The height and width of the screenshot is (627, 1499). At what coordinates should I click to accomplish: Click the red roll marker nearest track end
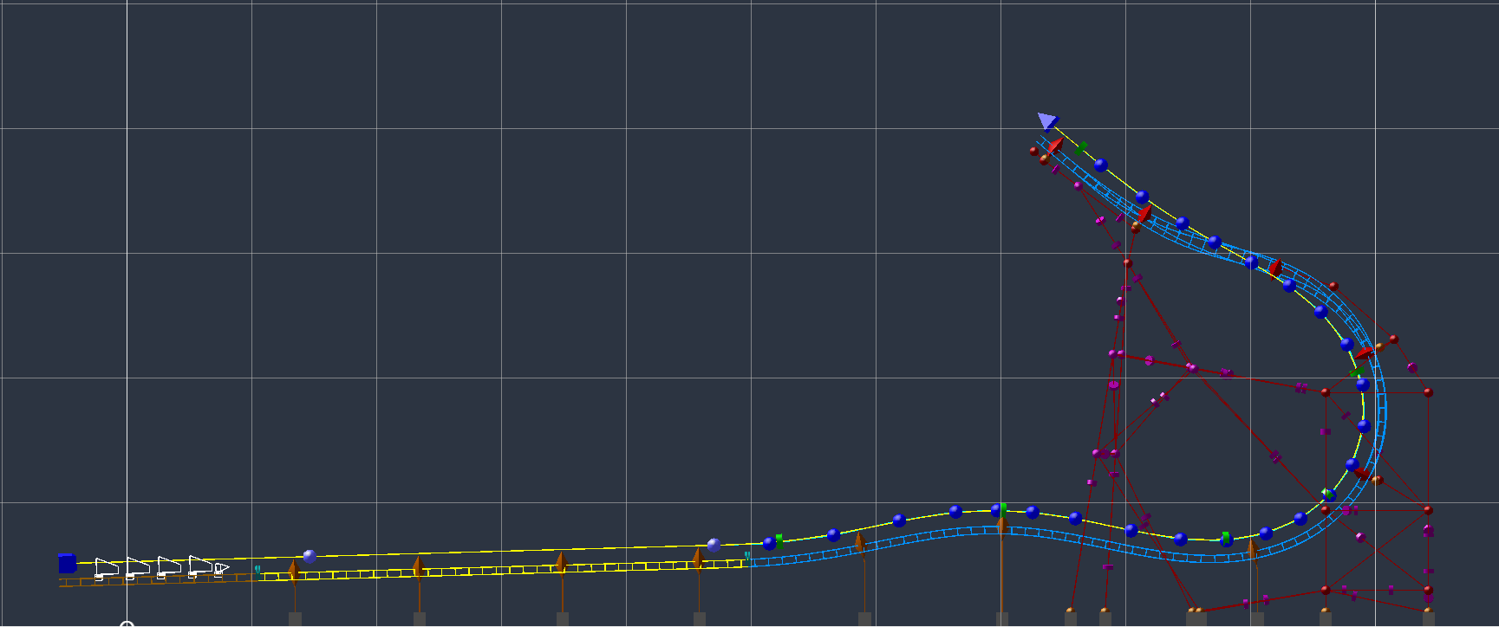tap(1055, 145)
